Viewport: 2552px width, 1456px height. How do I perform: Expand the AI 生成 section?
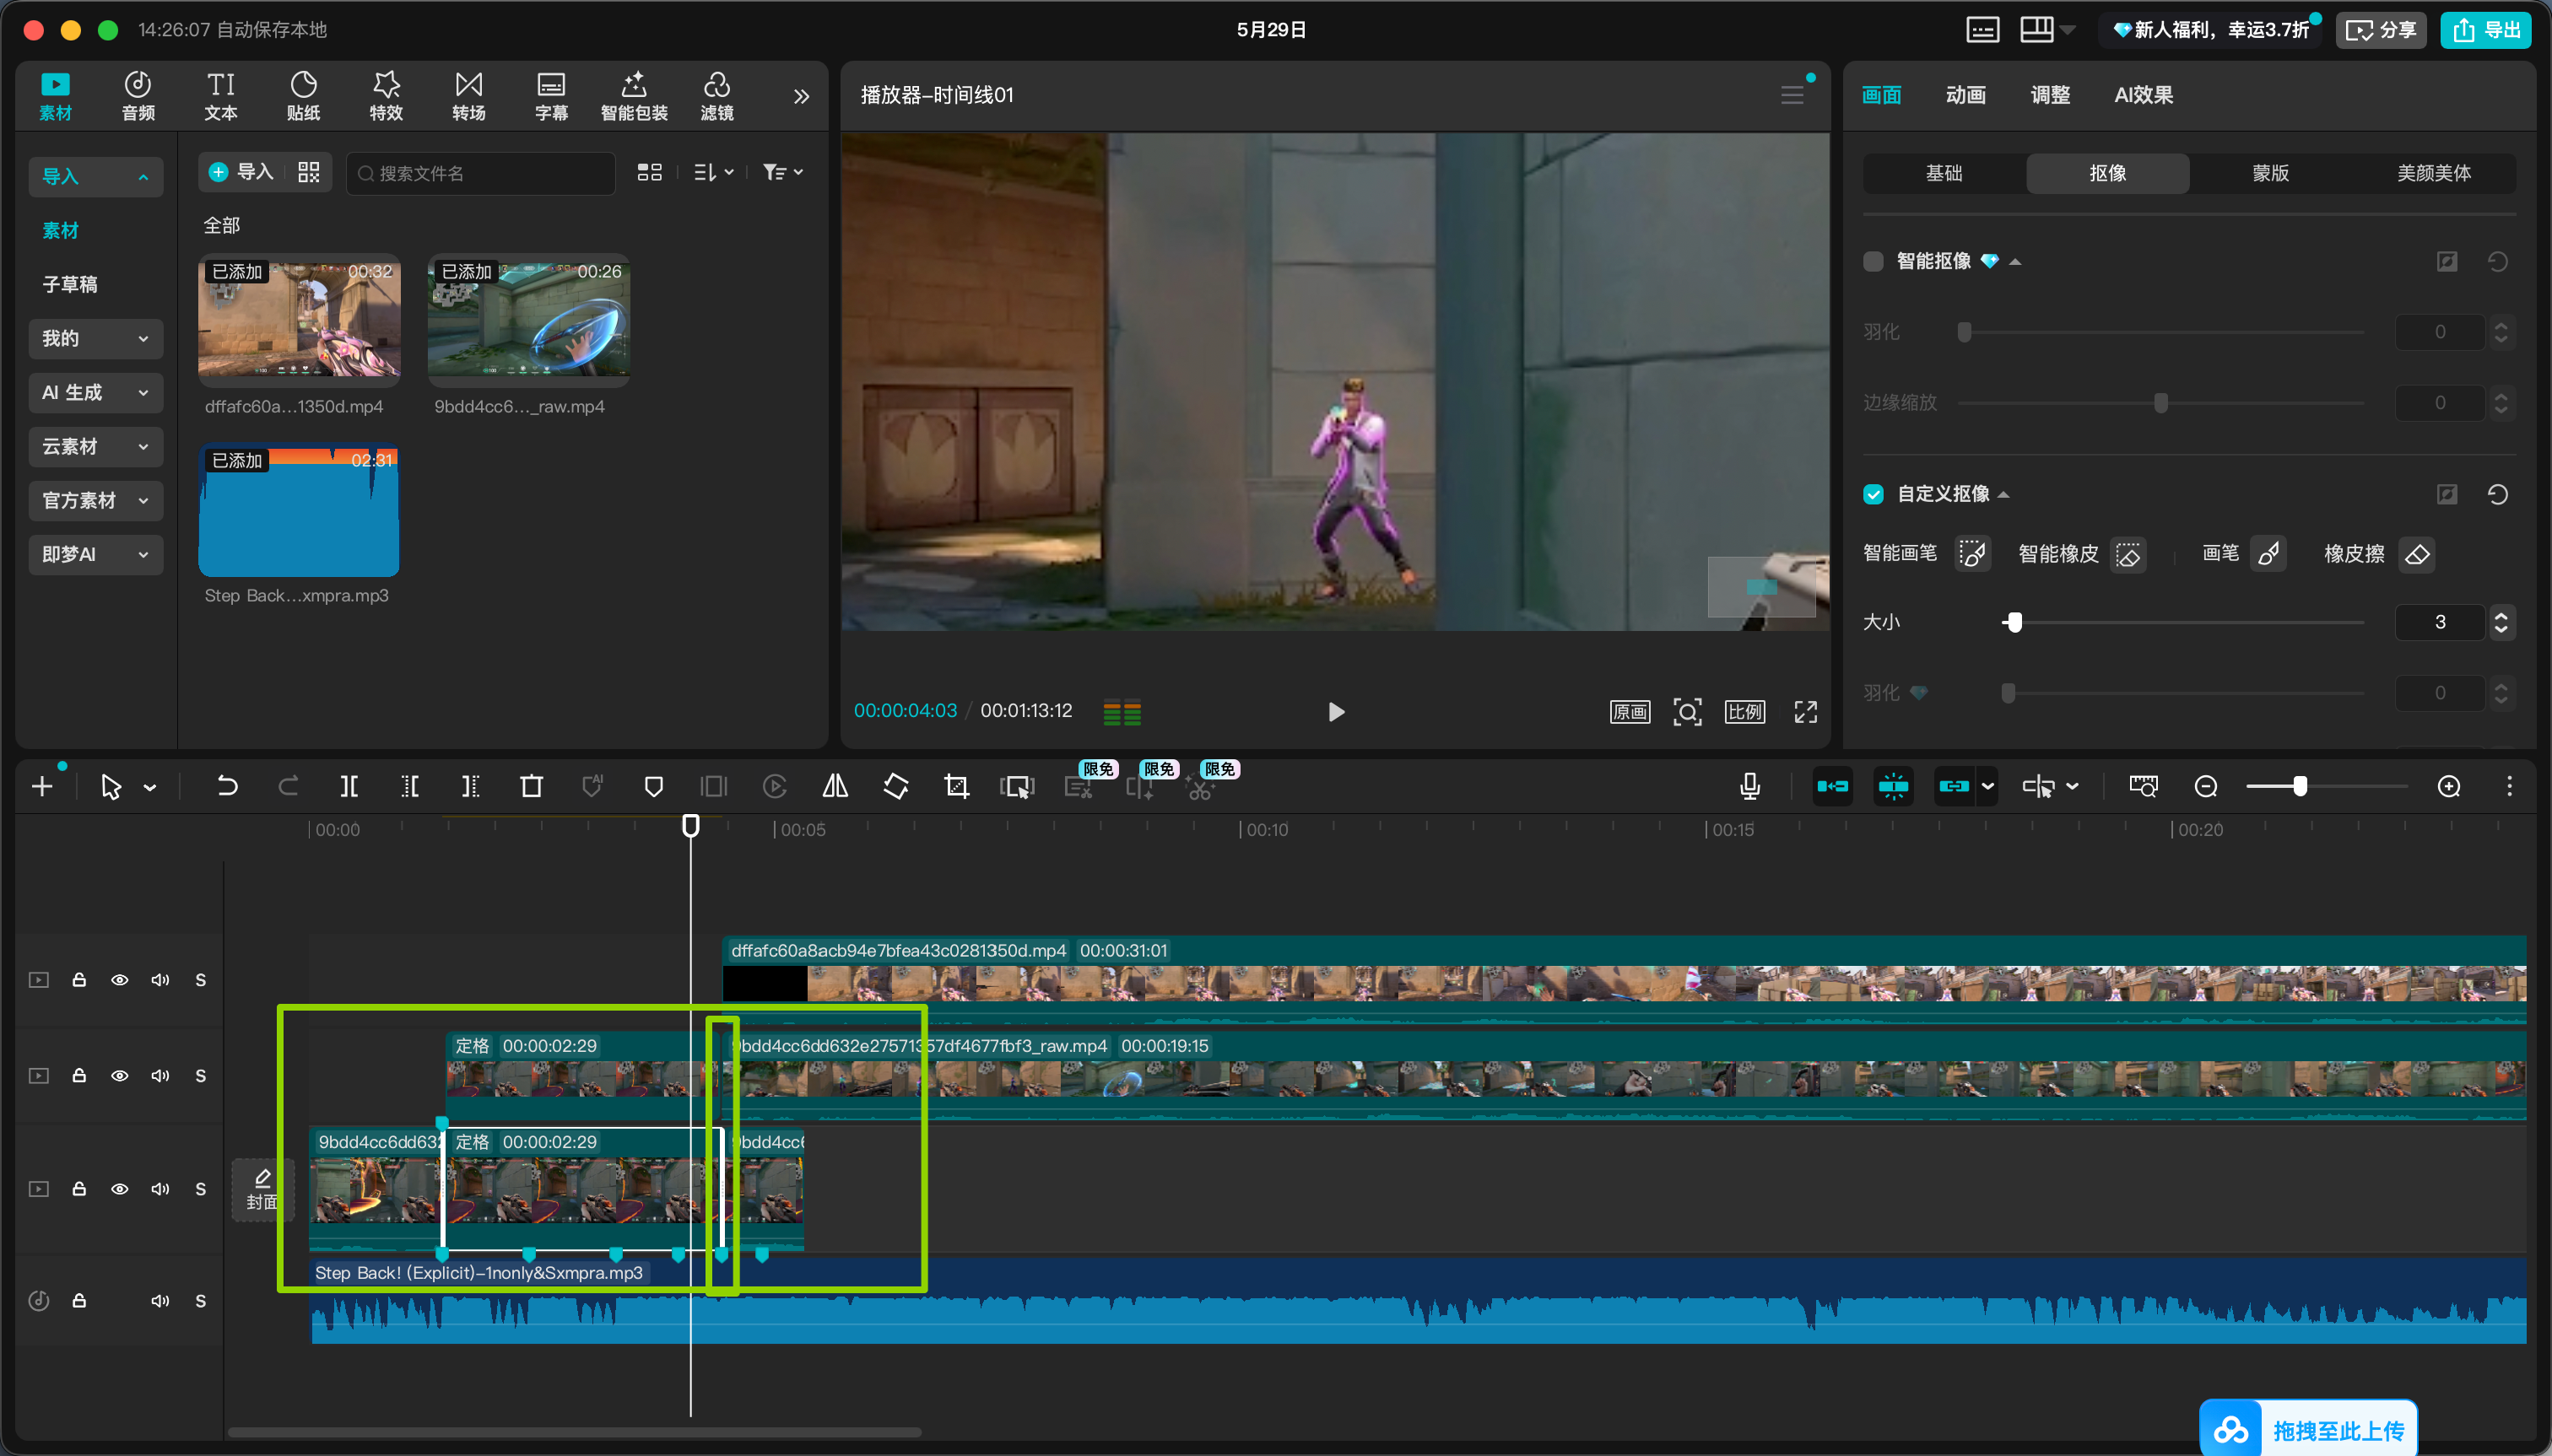pos(95,393)
